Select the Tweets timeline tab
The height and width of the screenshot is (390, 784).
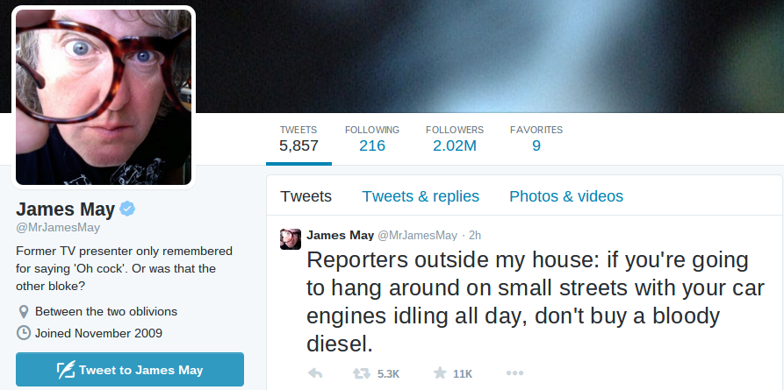306,196
